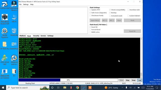Screen dimensions: 161x90
Task: Open SP Flash Tool folder on desktop
Action: coord(5,45)
